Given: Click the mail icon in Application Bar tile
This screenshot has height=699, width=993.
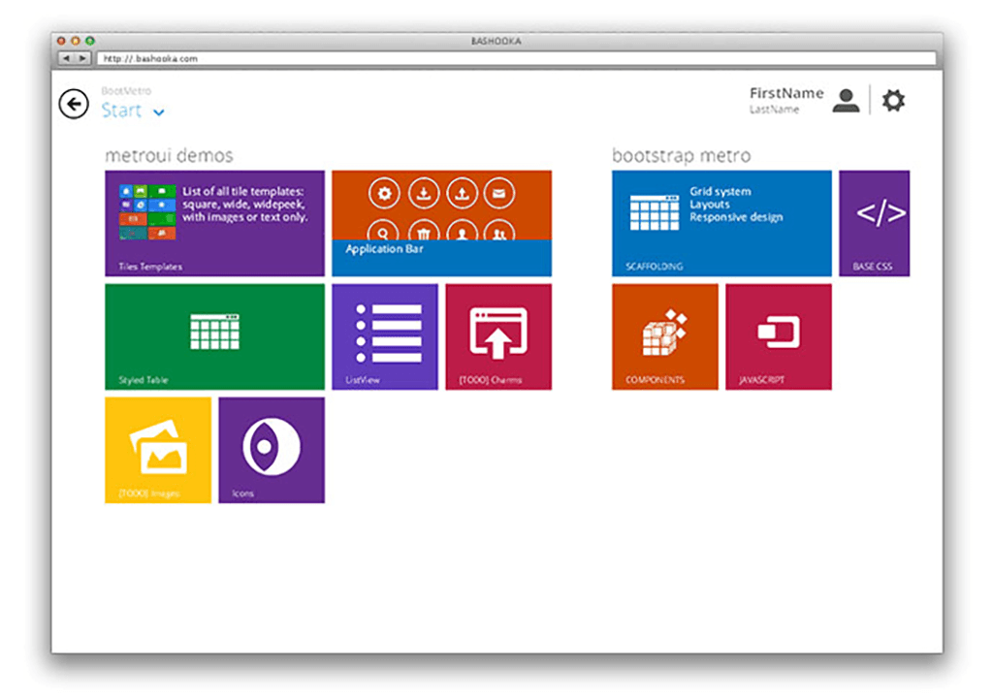Looking at the screenshot, I should click(x=499, y=194).
